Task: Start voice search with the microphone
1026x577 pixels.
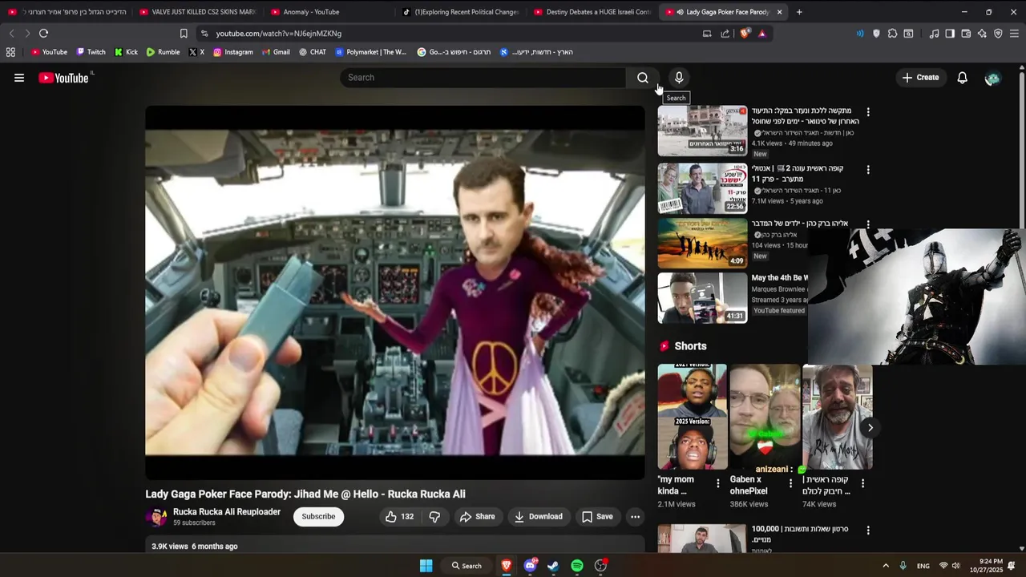Action: coord(679,78)
